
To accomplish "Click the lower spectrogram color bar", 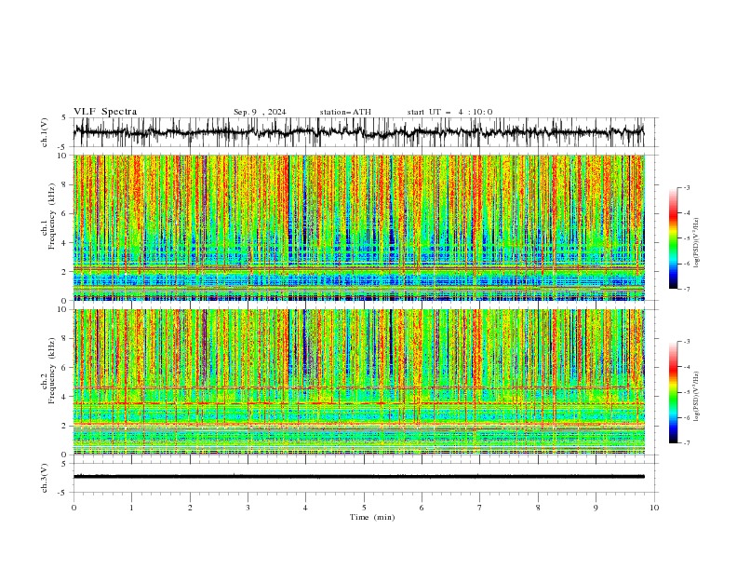I will click(674, 392).
